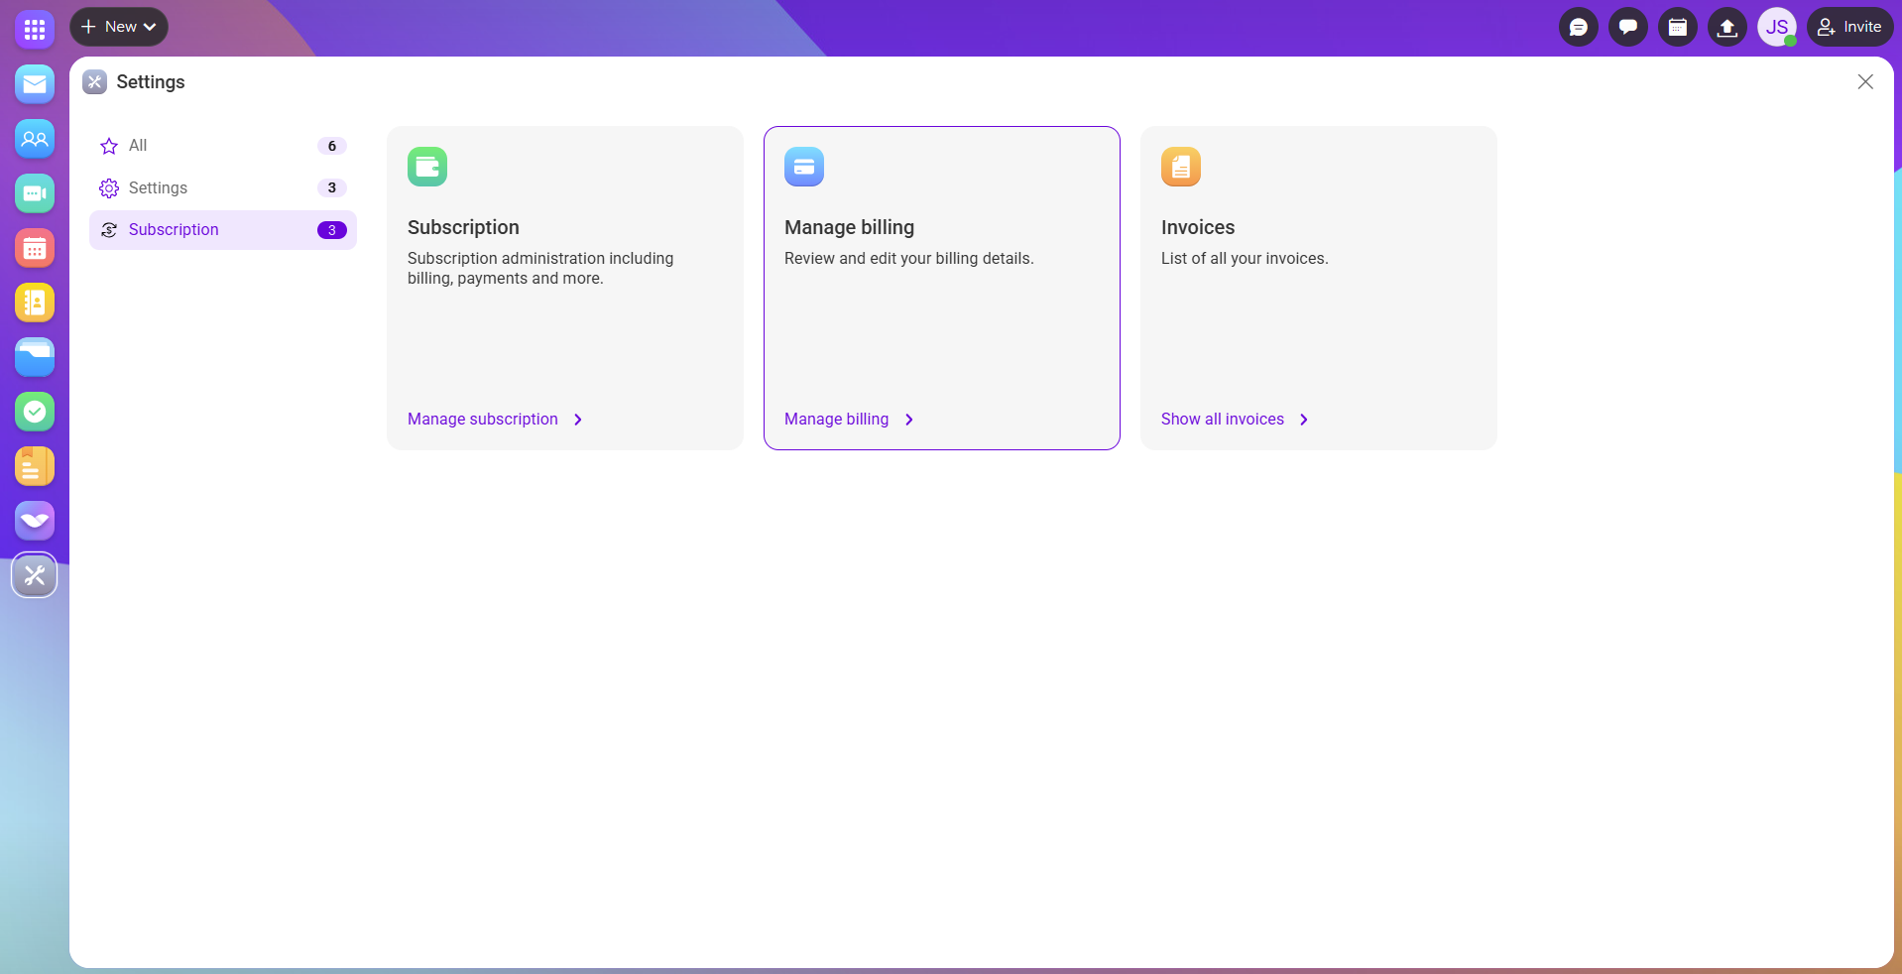This screenshot has height=974, width=1902.
Task: Open the purple bird app icon
Action: tap(35, 521)
